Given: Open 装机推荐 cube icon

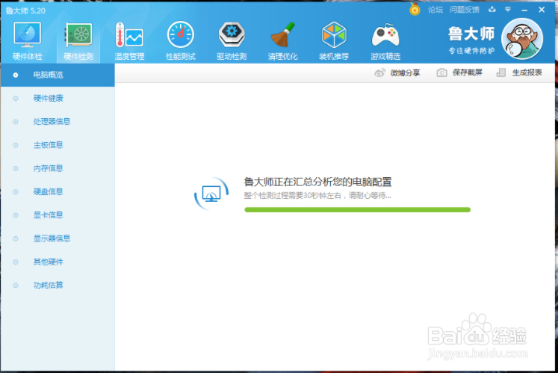Looking at the screenshot, I should tap(334, 34).
